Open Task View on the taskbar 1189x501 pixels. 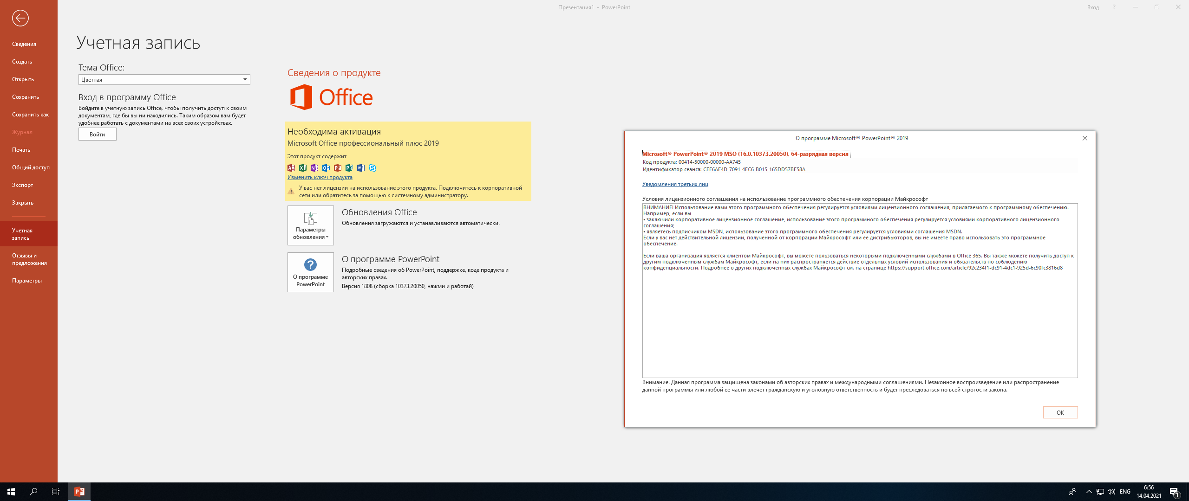[x=56, y=492]
